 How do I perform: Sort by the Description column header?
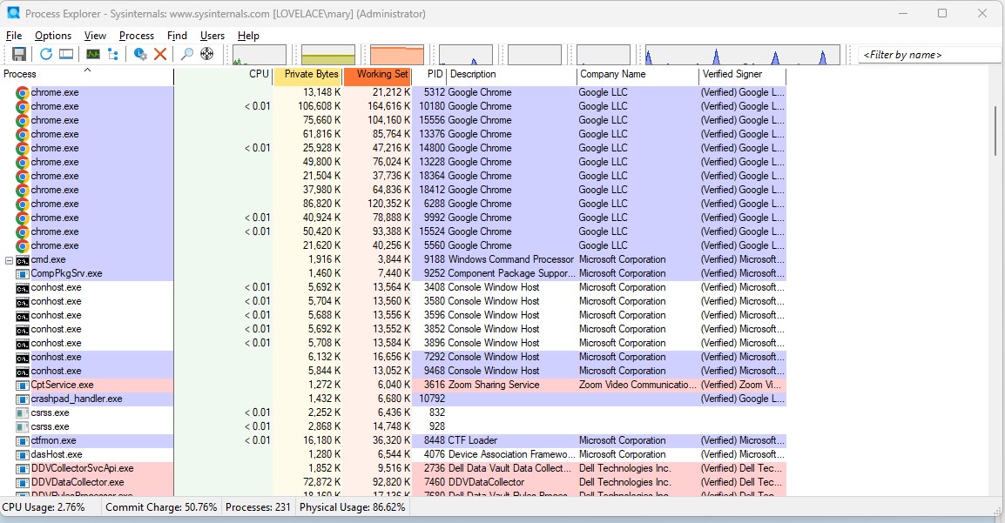coord(511,74)
